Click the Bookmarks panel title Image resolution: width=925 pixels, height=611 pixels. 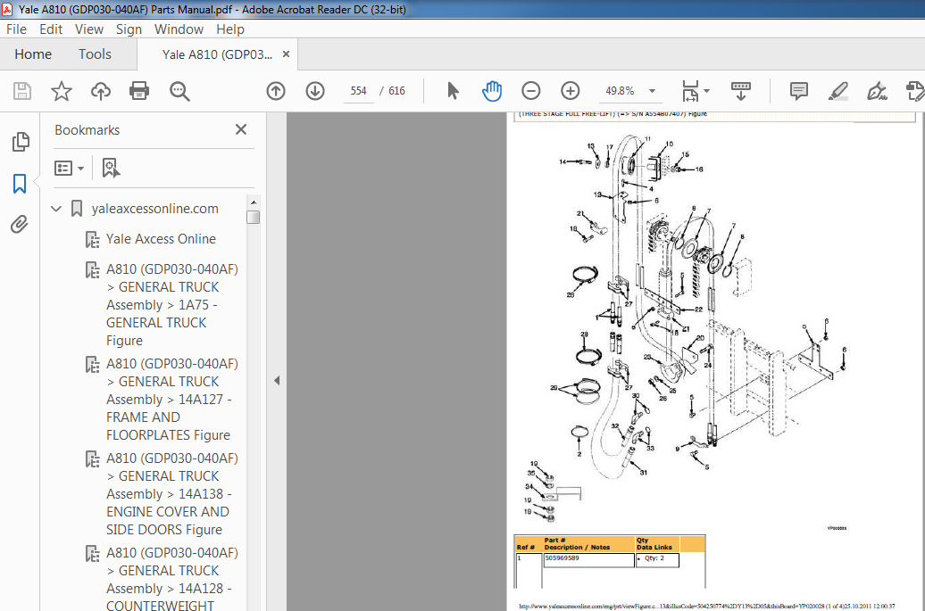(87, 130)
